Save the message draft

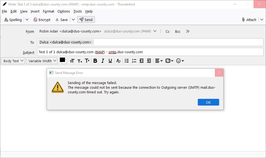tap(61, 20)
